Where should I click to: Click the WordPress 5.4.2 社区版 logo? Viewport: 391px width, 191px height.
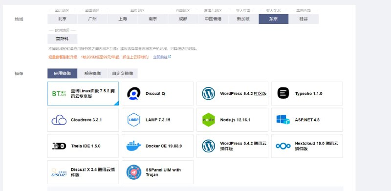[x=209, y=93]
